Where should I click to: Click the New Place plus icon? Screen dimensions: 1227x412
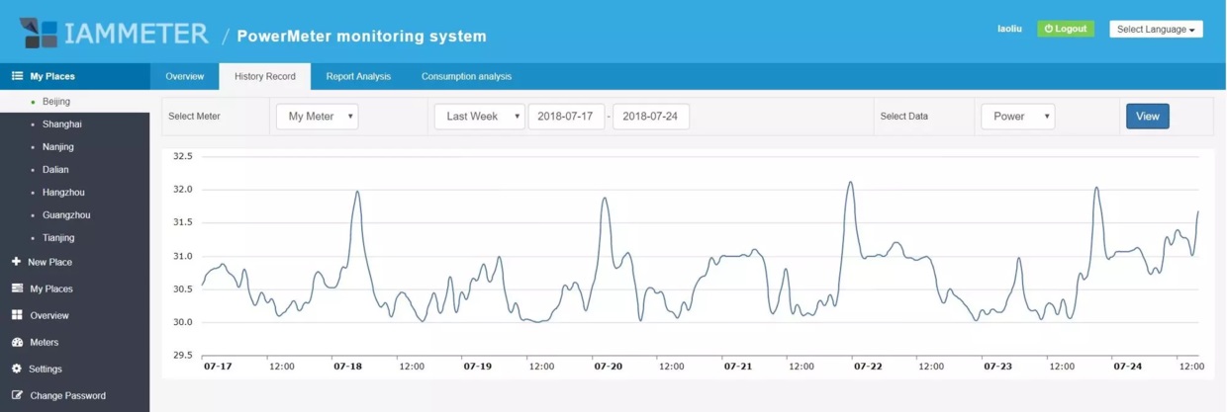(x=16, y=262)
